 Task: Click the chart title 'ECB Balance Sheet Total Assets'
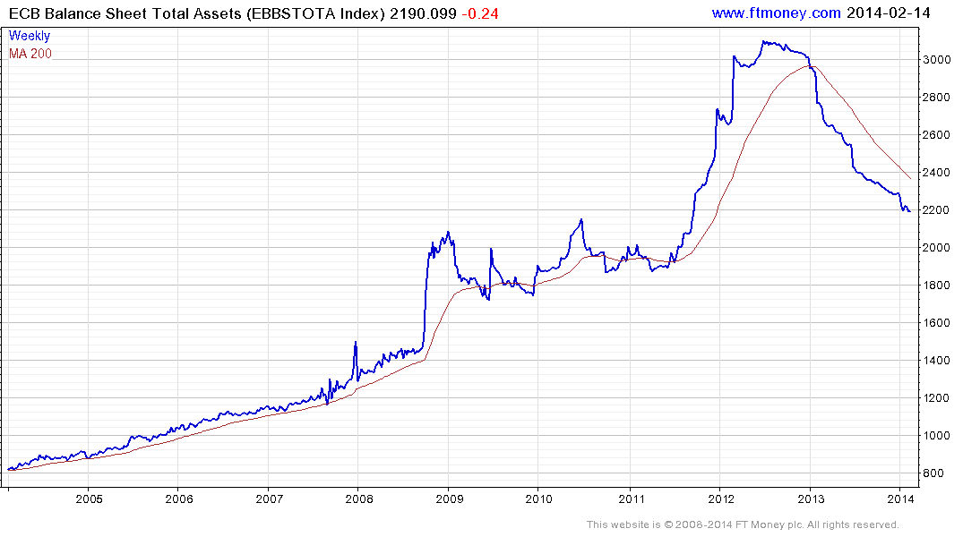(125, 13)
